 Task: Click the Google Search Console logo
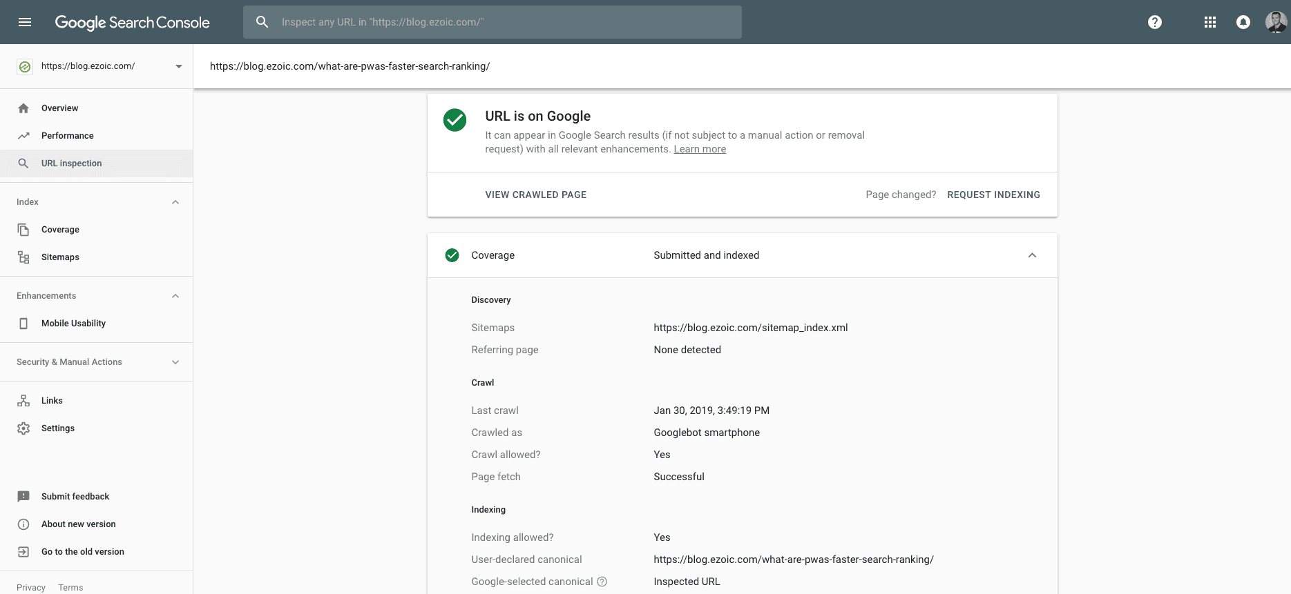[132, 22]
